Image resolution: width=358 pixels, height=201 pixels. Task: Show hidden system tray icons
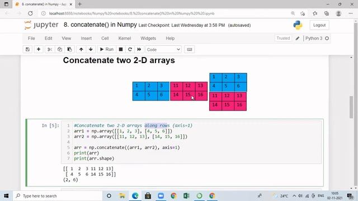(x=294, y=196)
